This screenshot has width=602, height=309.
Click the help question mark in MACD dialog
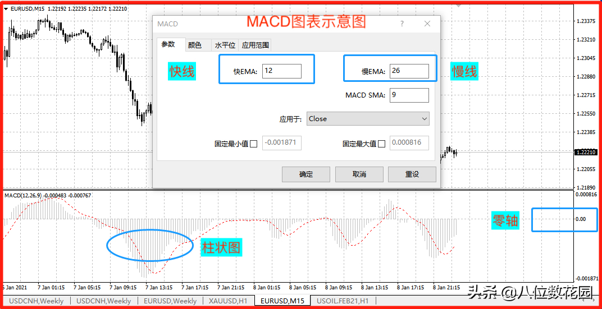[402, 24]
